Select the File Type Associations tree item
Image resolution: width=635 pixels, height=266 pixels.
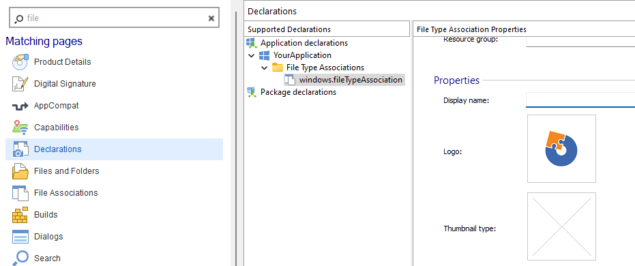tap(325, 68)
